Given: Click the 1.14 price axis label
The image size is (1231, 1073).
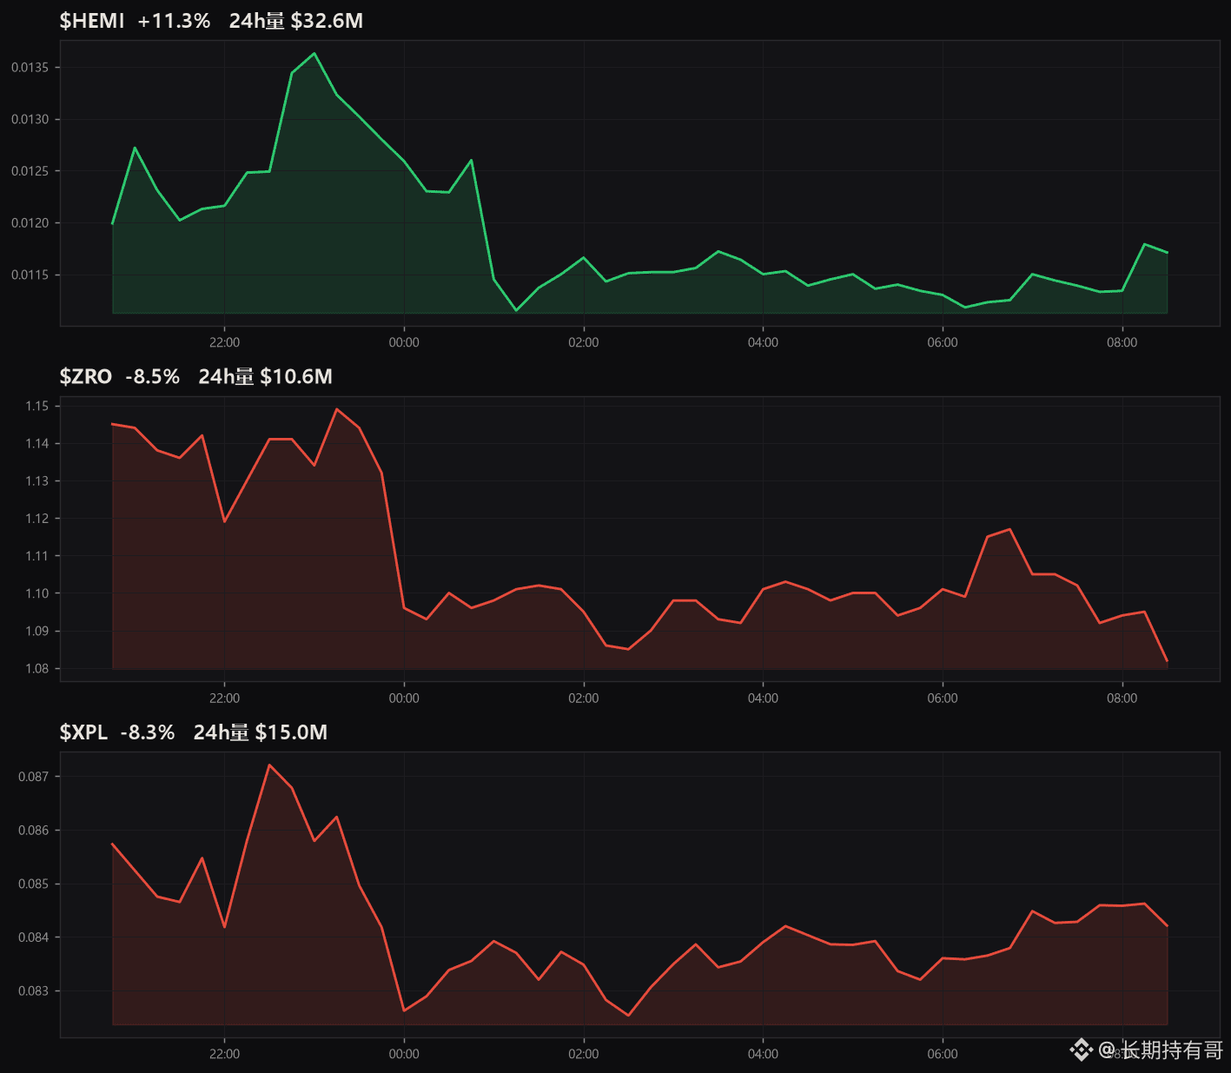Looking at the screenshot, I should (x=37, y=444).
